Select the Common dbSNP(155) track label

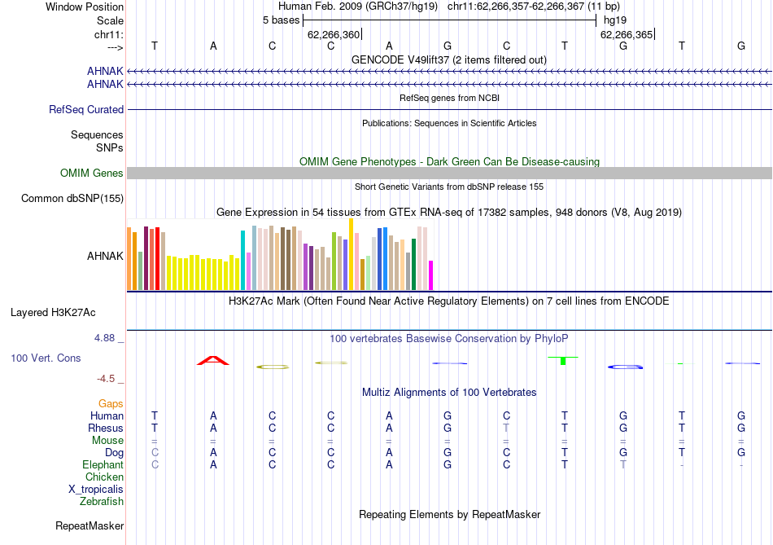(x=72, y=199)
